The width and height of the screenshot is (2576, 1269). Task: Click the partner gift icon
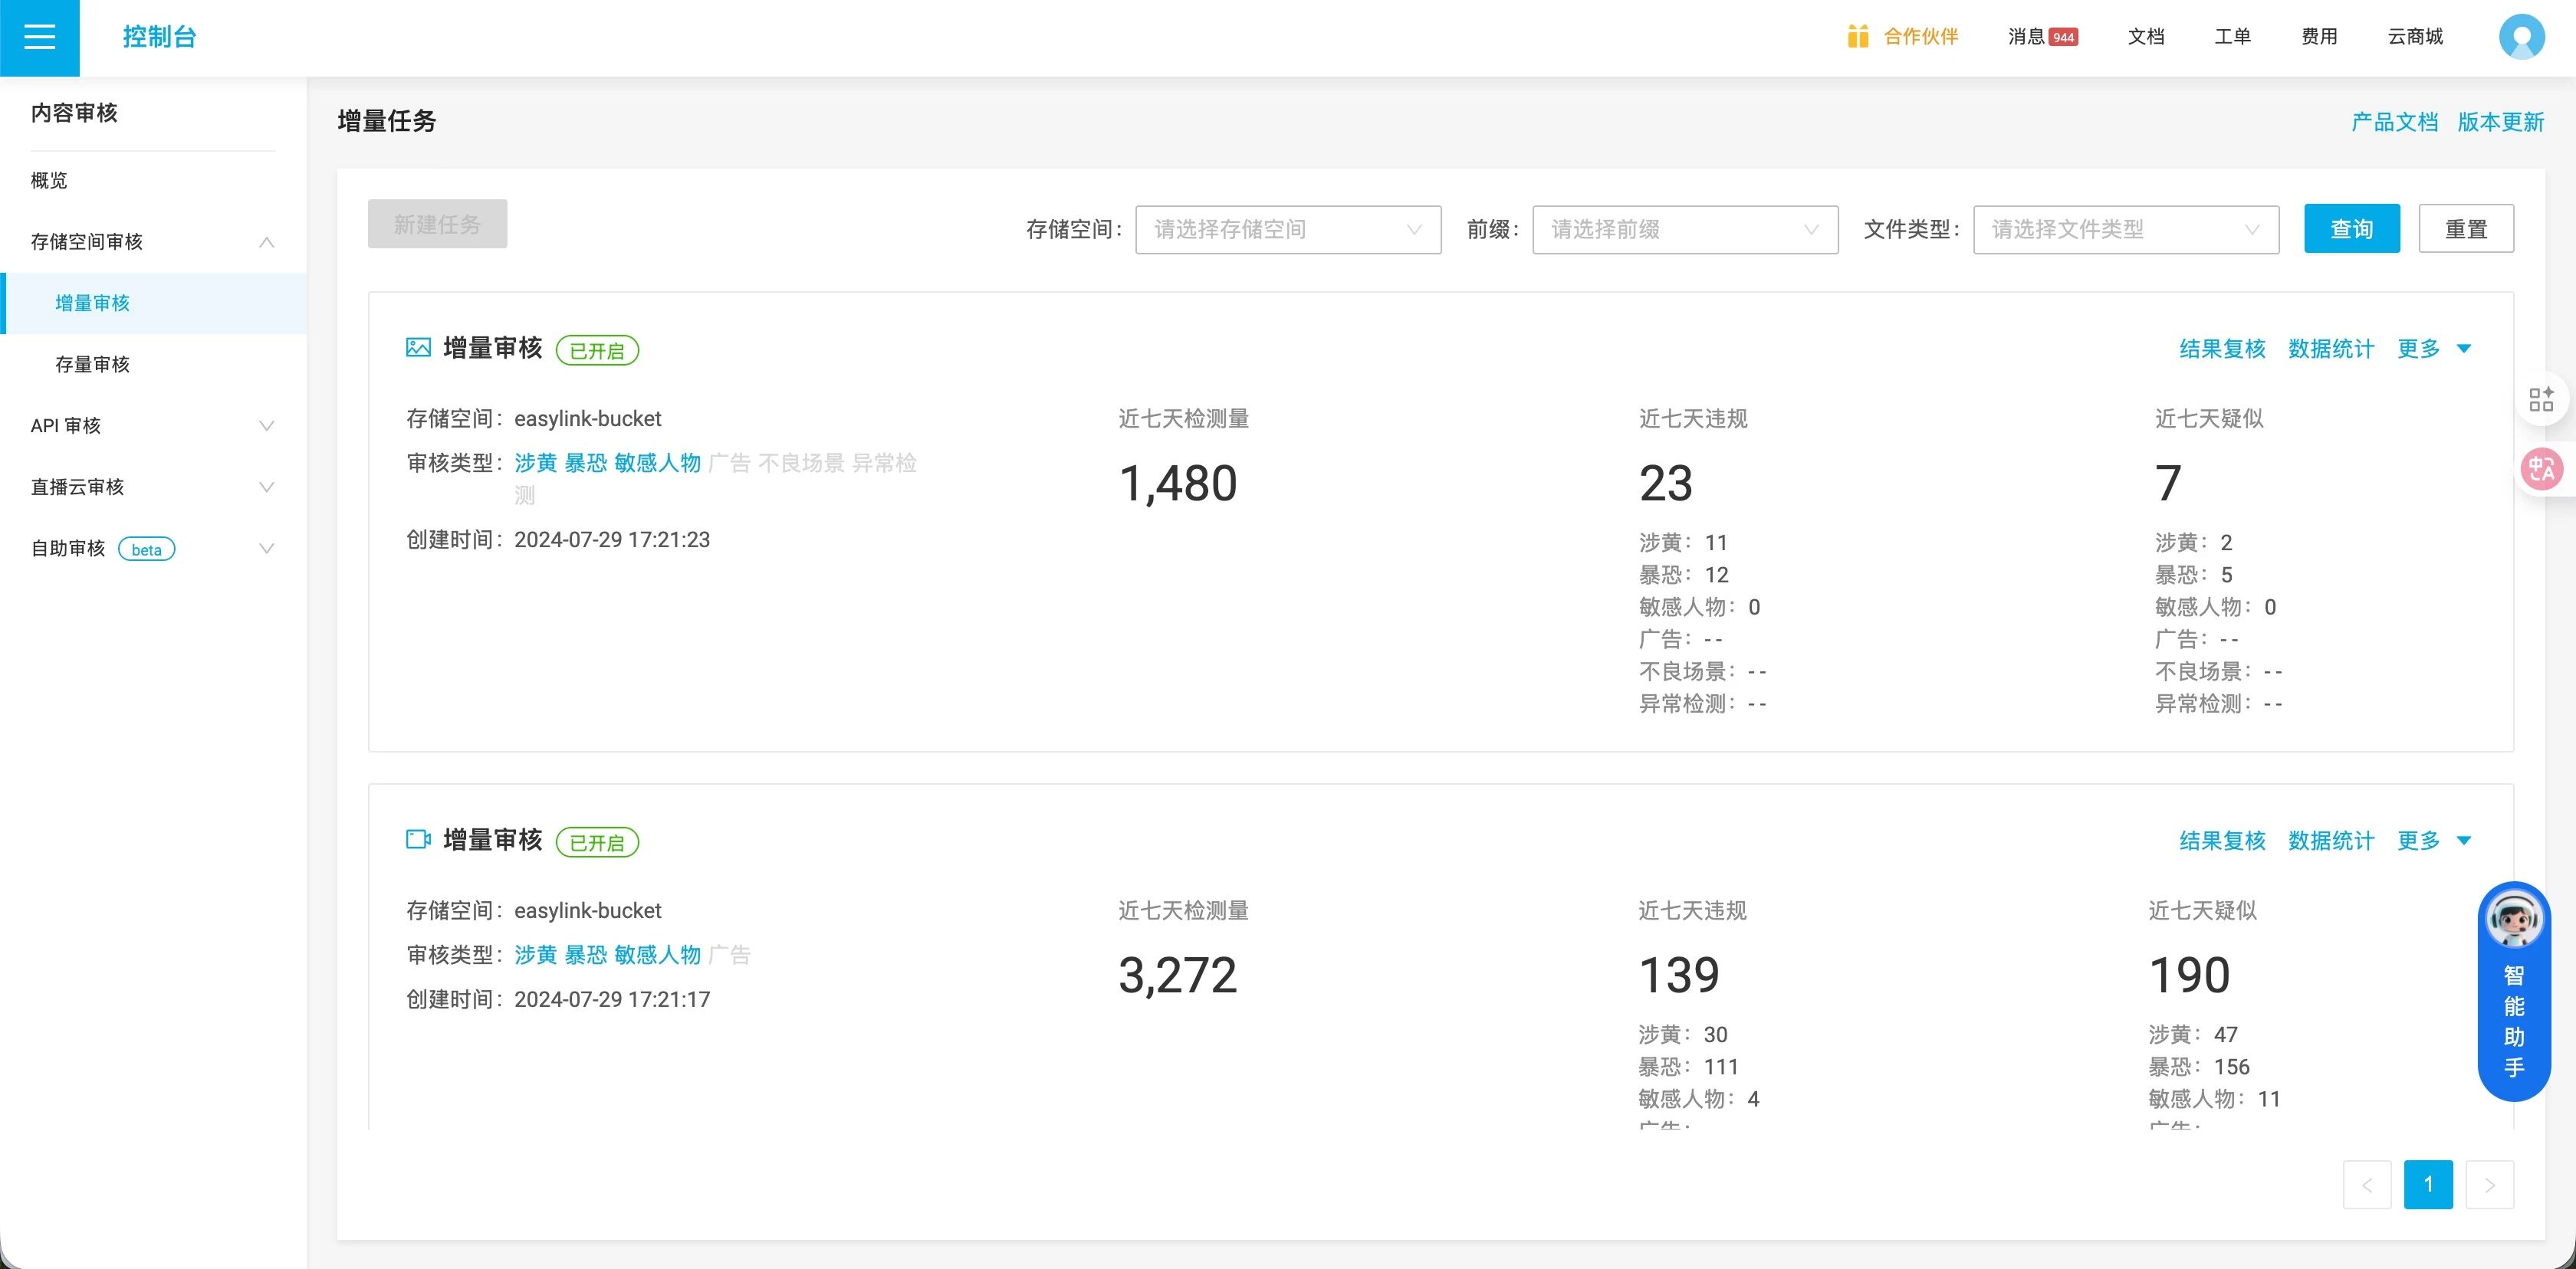pyautogui.click(x=1858, y=37)
